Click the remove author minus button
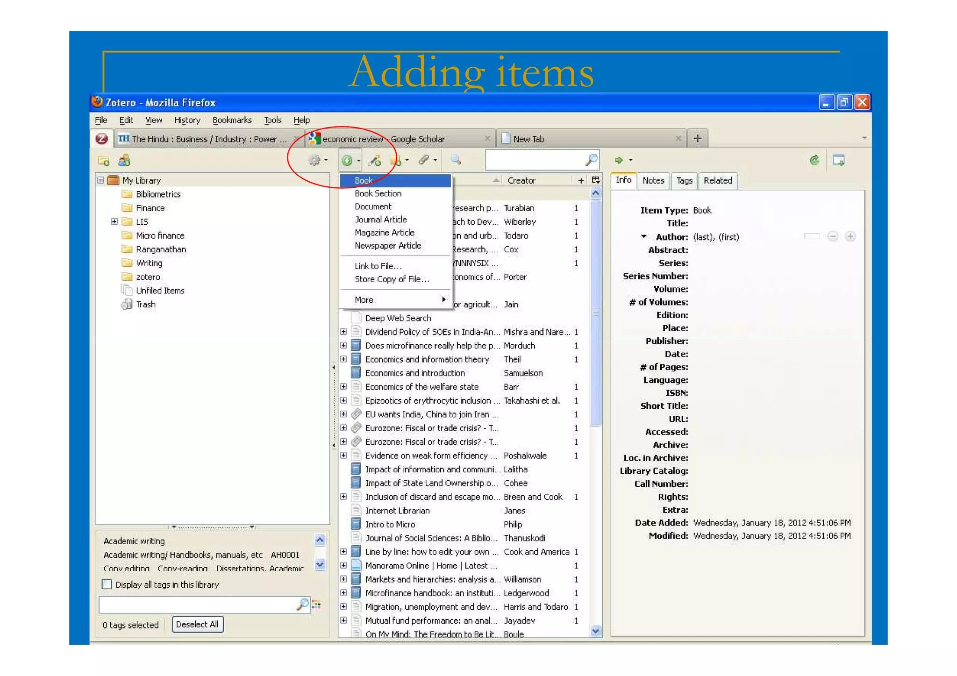957x676 pixels. pyautogui.click(x=833, y=236)
